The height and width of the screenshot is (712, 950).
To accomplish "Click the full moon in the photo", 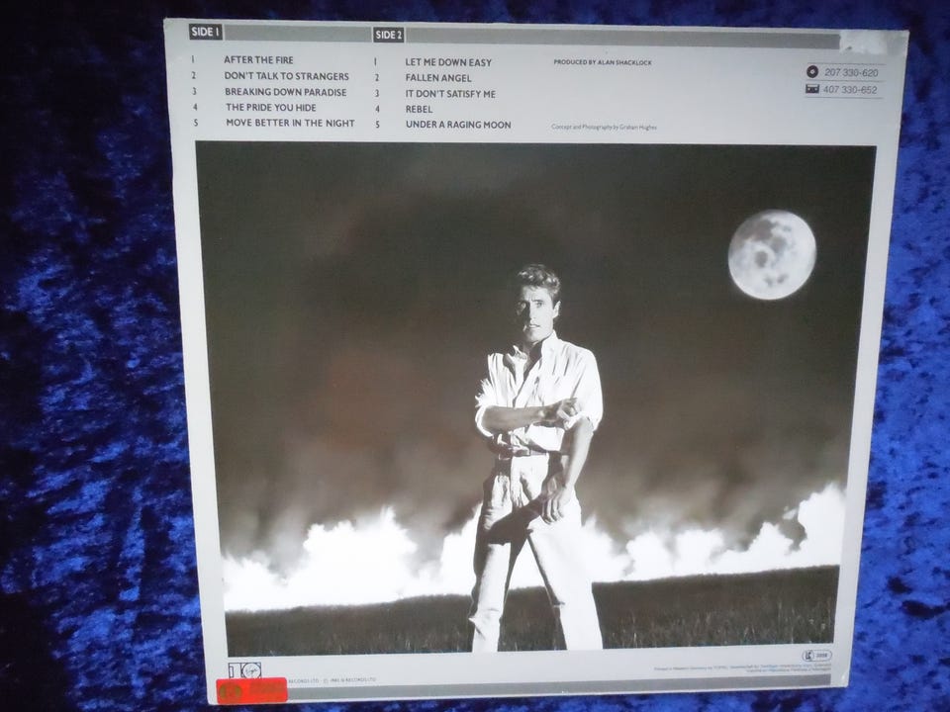I will click(772, 254).
